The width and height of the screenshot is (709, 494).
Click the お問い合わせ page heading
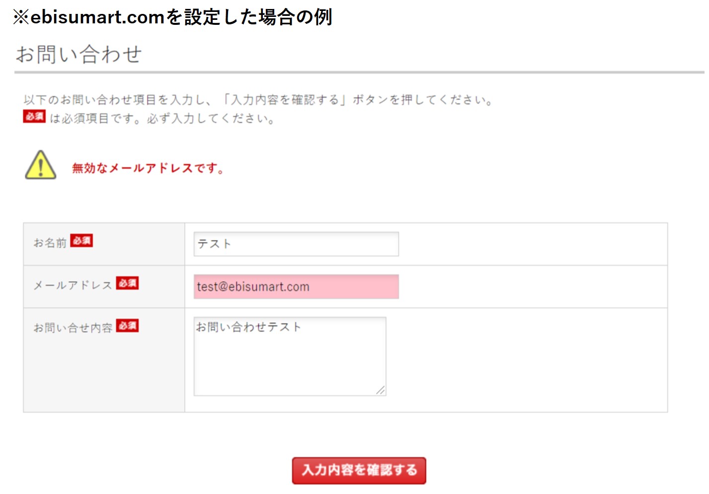tap(79, 54)
